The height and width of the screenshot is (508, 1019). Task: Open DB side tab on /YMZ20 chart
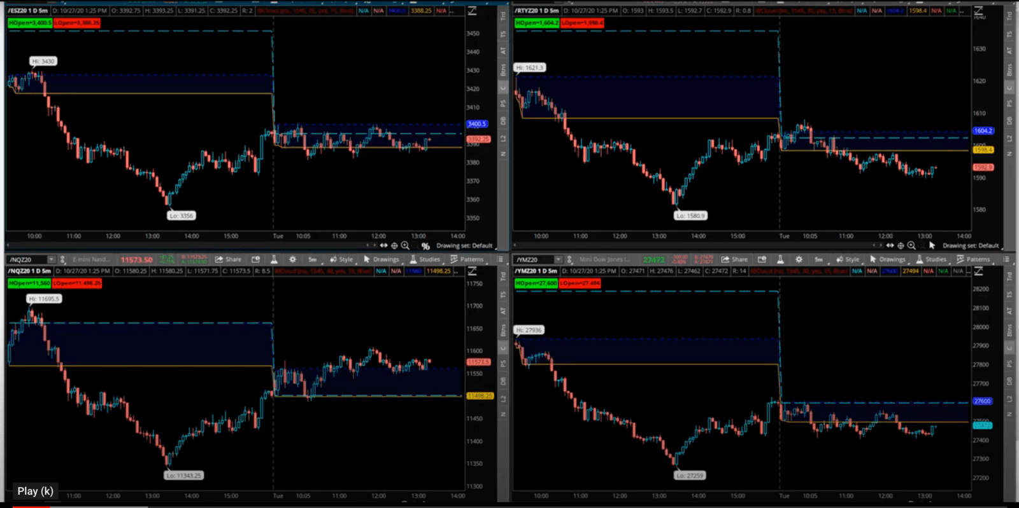[1009, 381]
